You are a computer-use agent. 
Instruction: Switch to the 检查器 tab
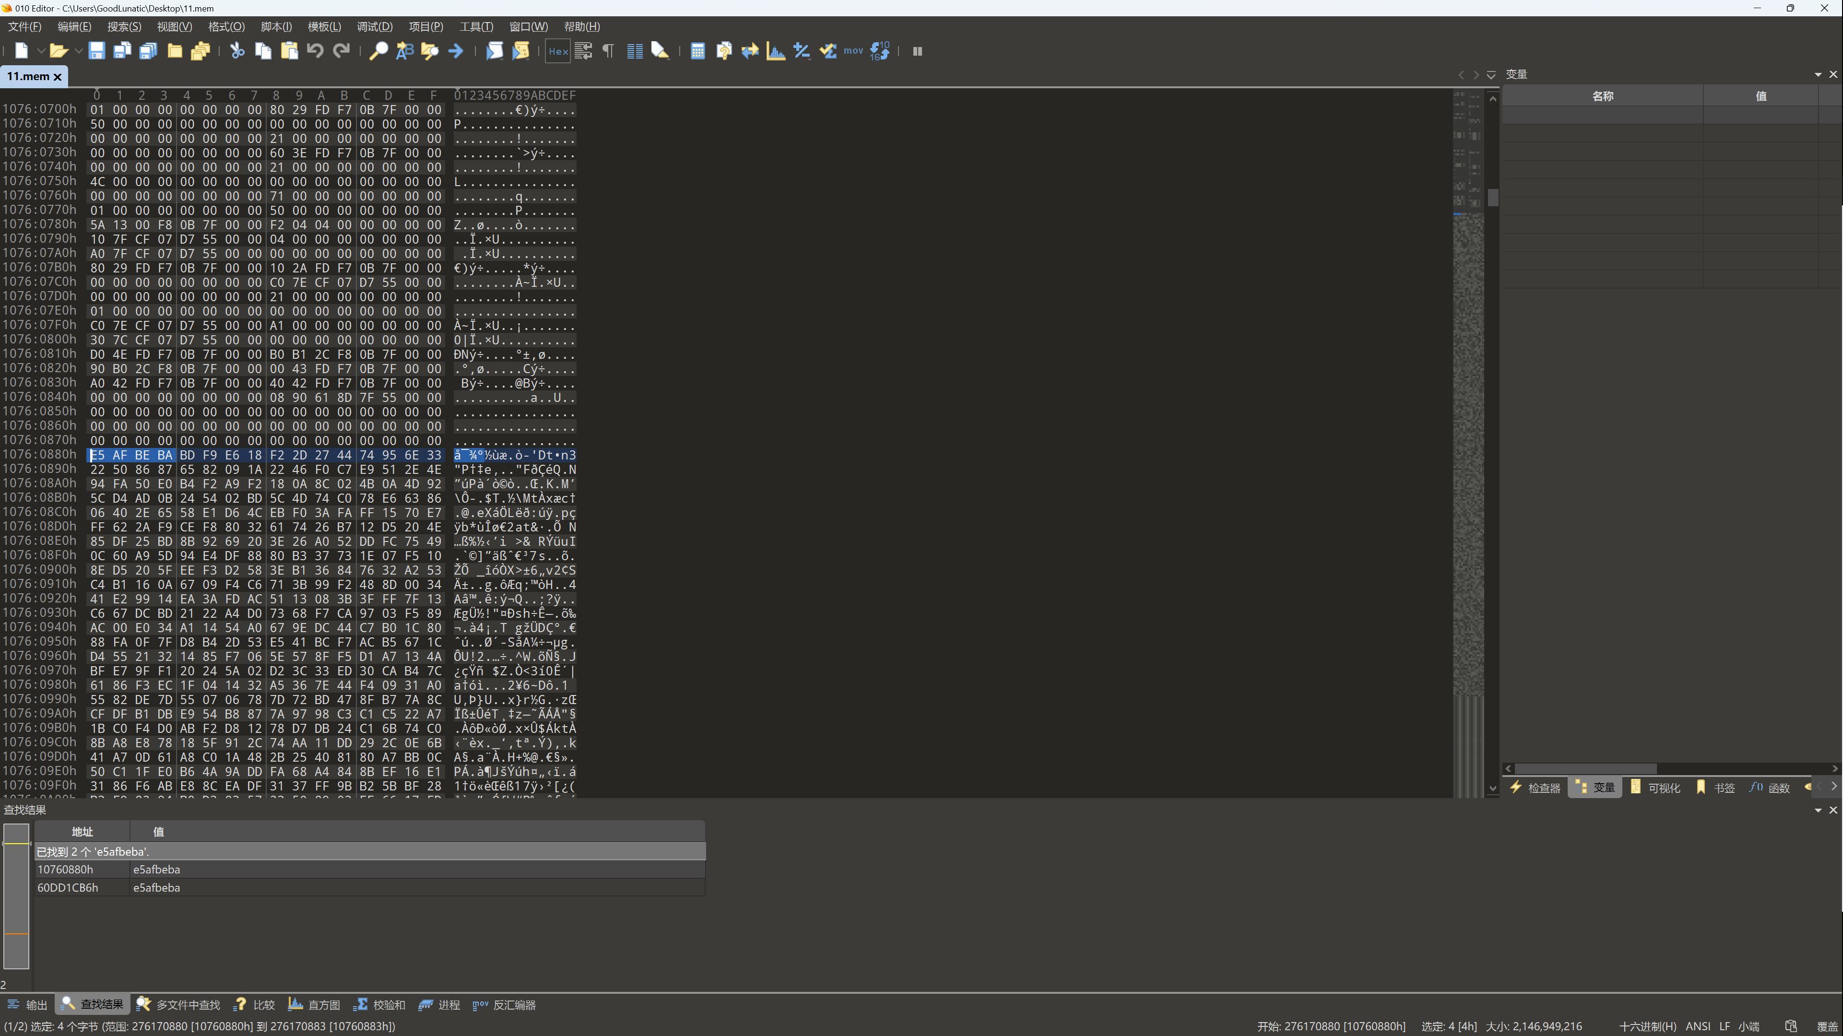point(1536,788)
